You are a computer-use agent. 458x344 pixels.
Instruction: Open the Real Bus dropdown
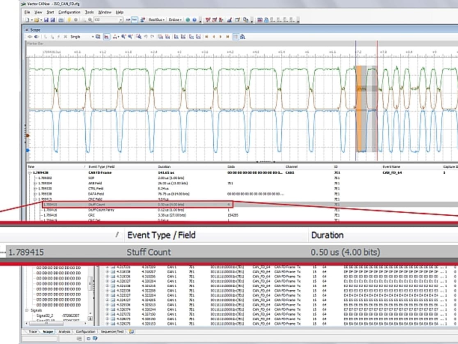[164, 20]
